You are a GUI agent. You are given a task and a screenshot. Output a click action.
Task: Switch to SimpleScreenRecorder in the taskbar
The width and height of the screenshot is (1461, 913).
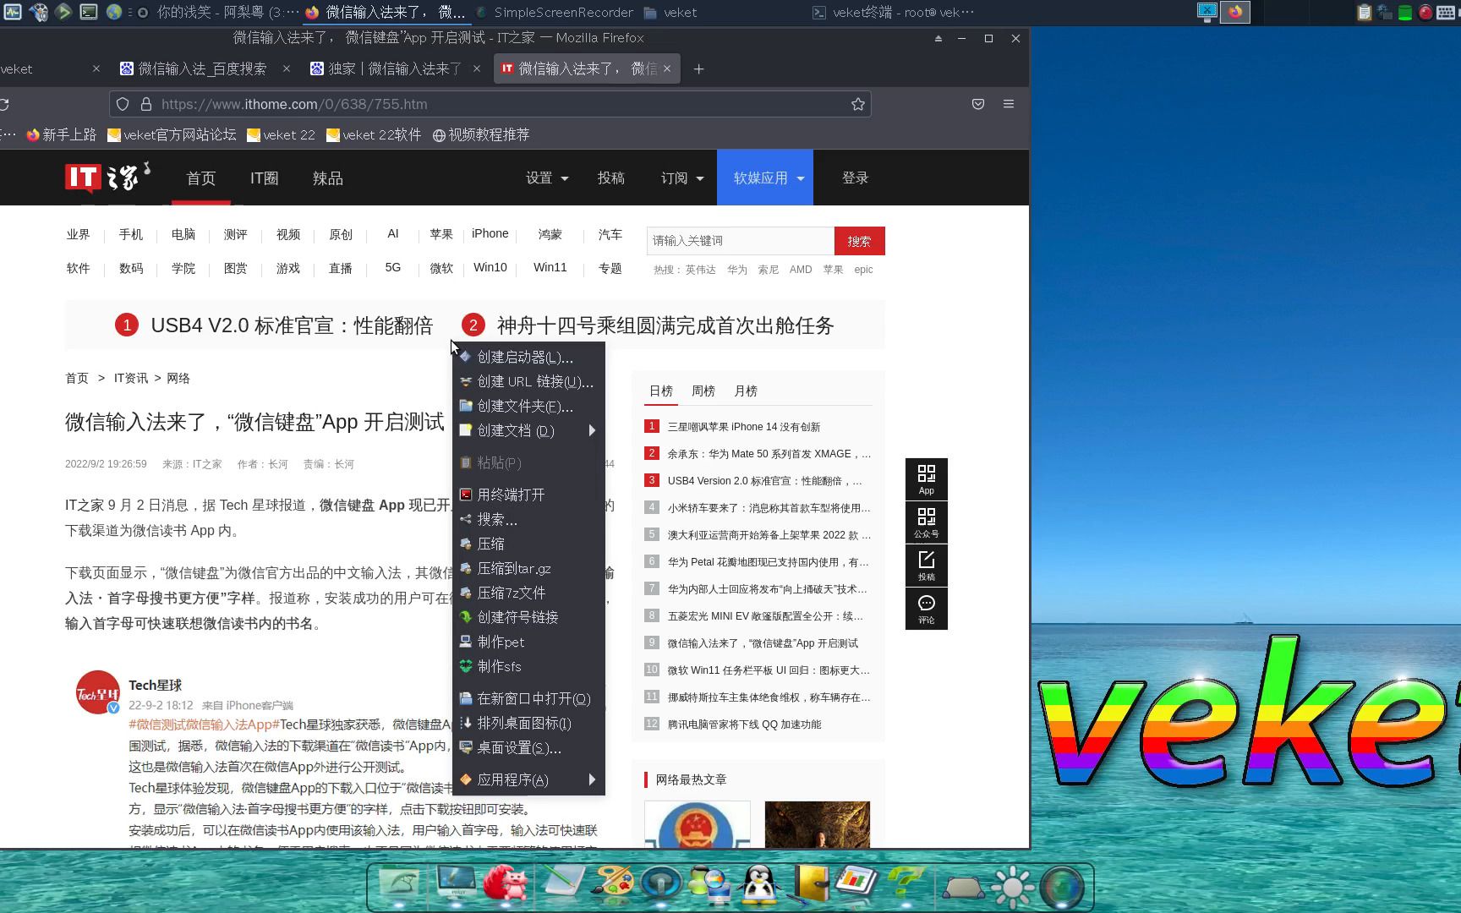click(555, 12)
